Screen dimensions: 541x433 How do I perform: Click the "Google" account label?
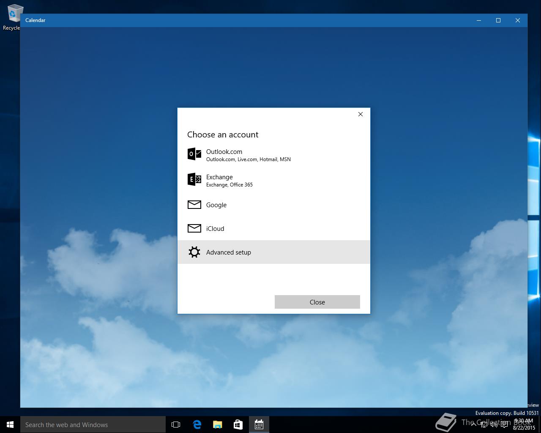point(216,205)
